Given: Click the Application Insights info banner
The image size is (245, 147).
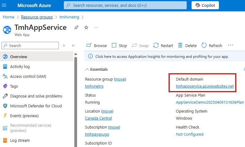Looking at the screenshot, I should (x=162, y=57).
